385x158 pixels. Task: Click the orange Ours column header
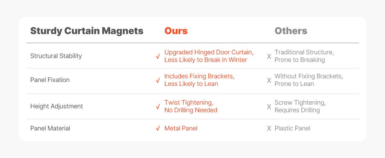(x=176, y=31)
